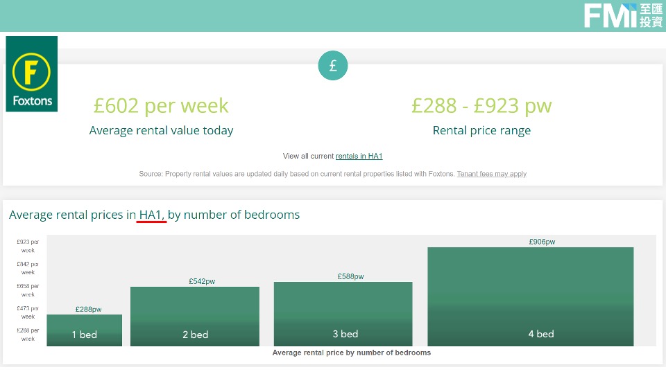Select the 2 bed bar
Screen dimensions: 666x374
coord(195,317)
